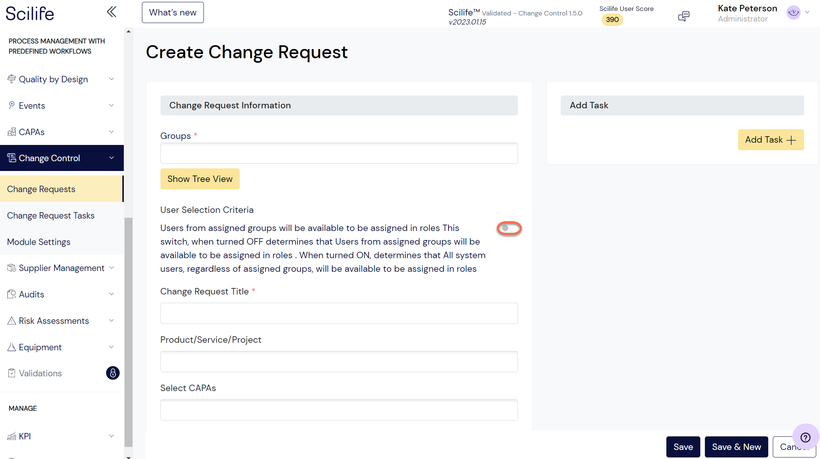Viewport: 820px width, 459px height.
Task: Click the KPI chart icon
Action: click(x=12, y=436)
